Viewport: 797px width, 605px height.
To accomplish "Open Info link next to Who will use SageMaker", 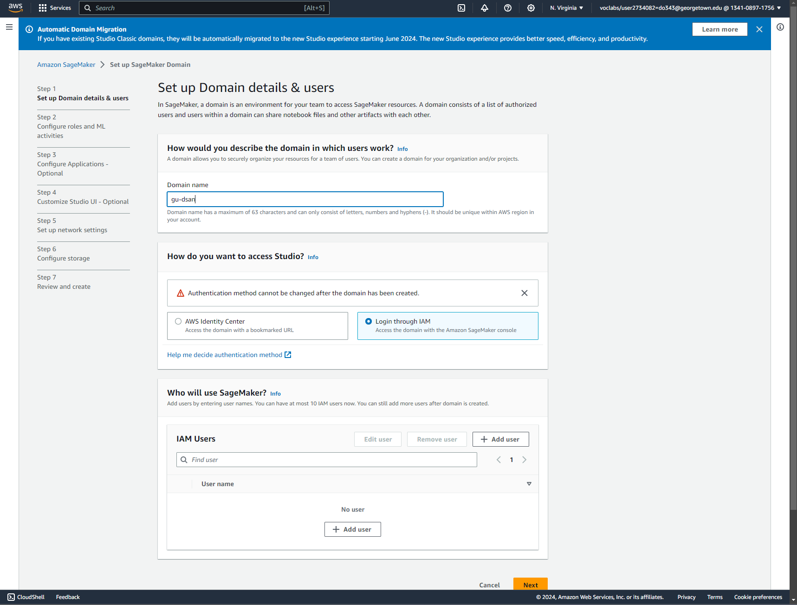I will pos(275,394).
